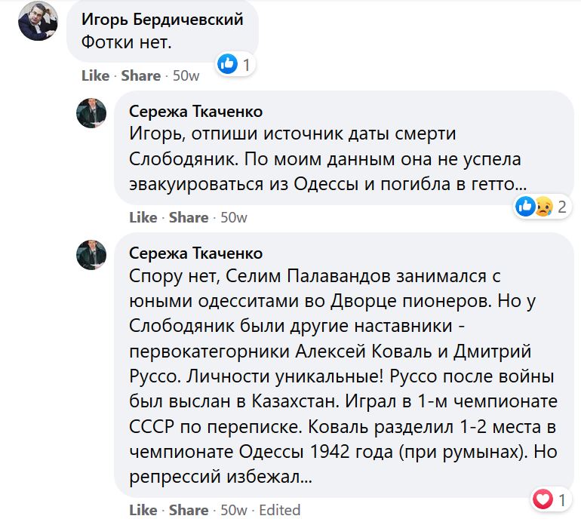Click the heart reaction icon on the last reply
The image size is (581, 525).
tap(543, 499)
